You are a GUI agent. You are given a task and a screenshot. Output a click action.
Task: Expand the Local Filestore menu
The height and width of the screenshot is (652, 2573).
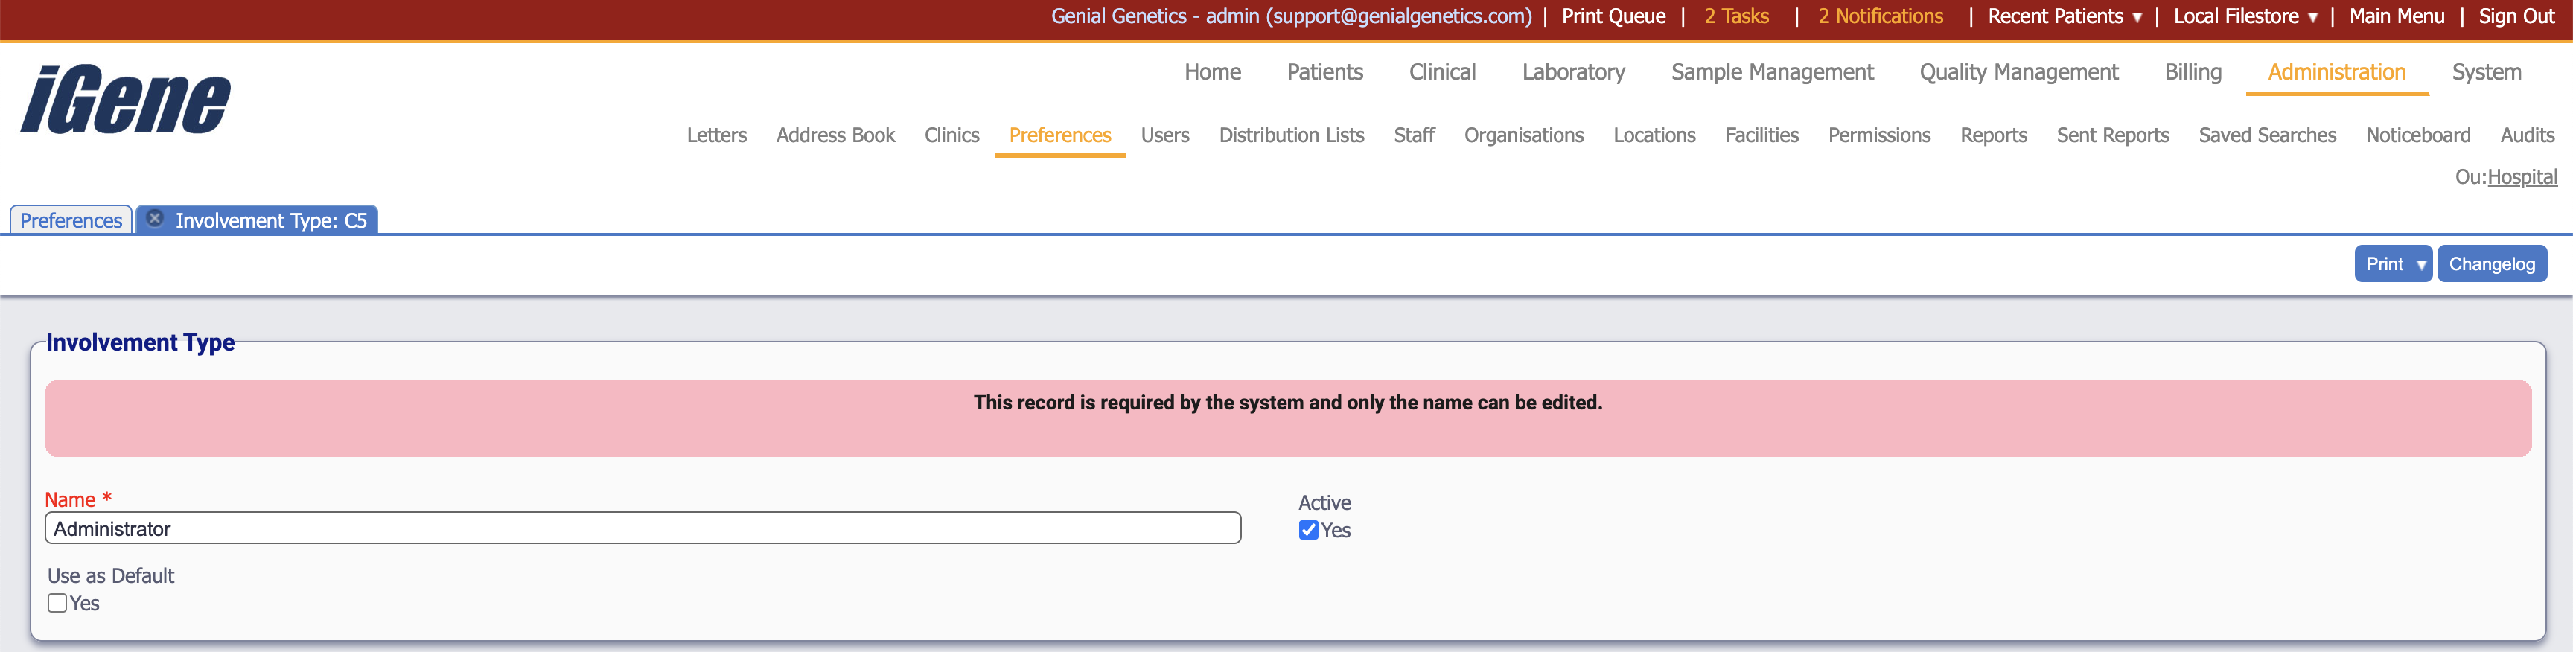(2245, 16)
